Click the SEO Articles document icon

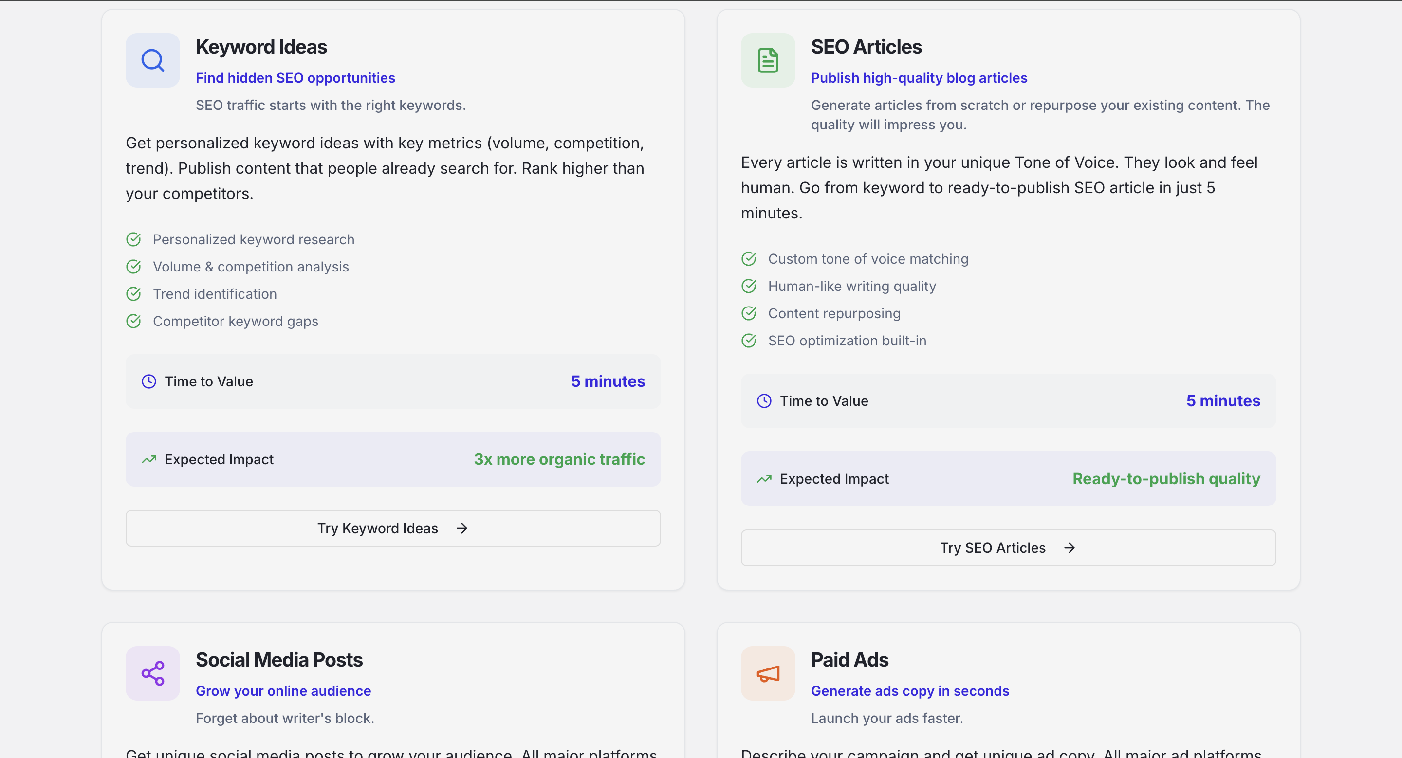click(767, 60)
